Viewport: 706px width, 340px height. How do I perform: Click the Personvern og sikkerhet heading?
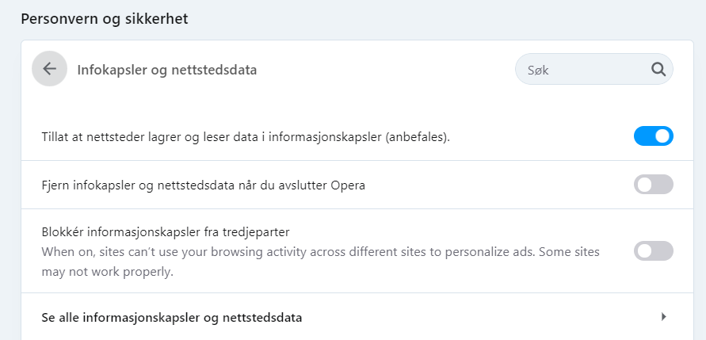click(105, 19)
